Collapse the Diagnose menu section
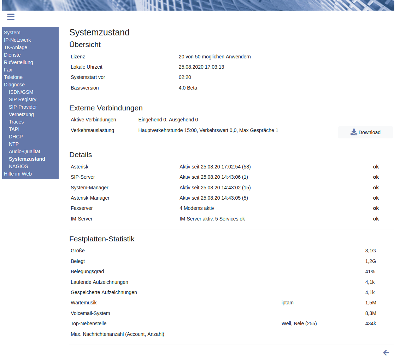 14,85
